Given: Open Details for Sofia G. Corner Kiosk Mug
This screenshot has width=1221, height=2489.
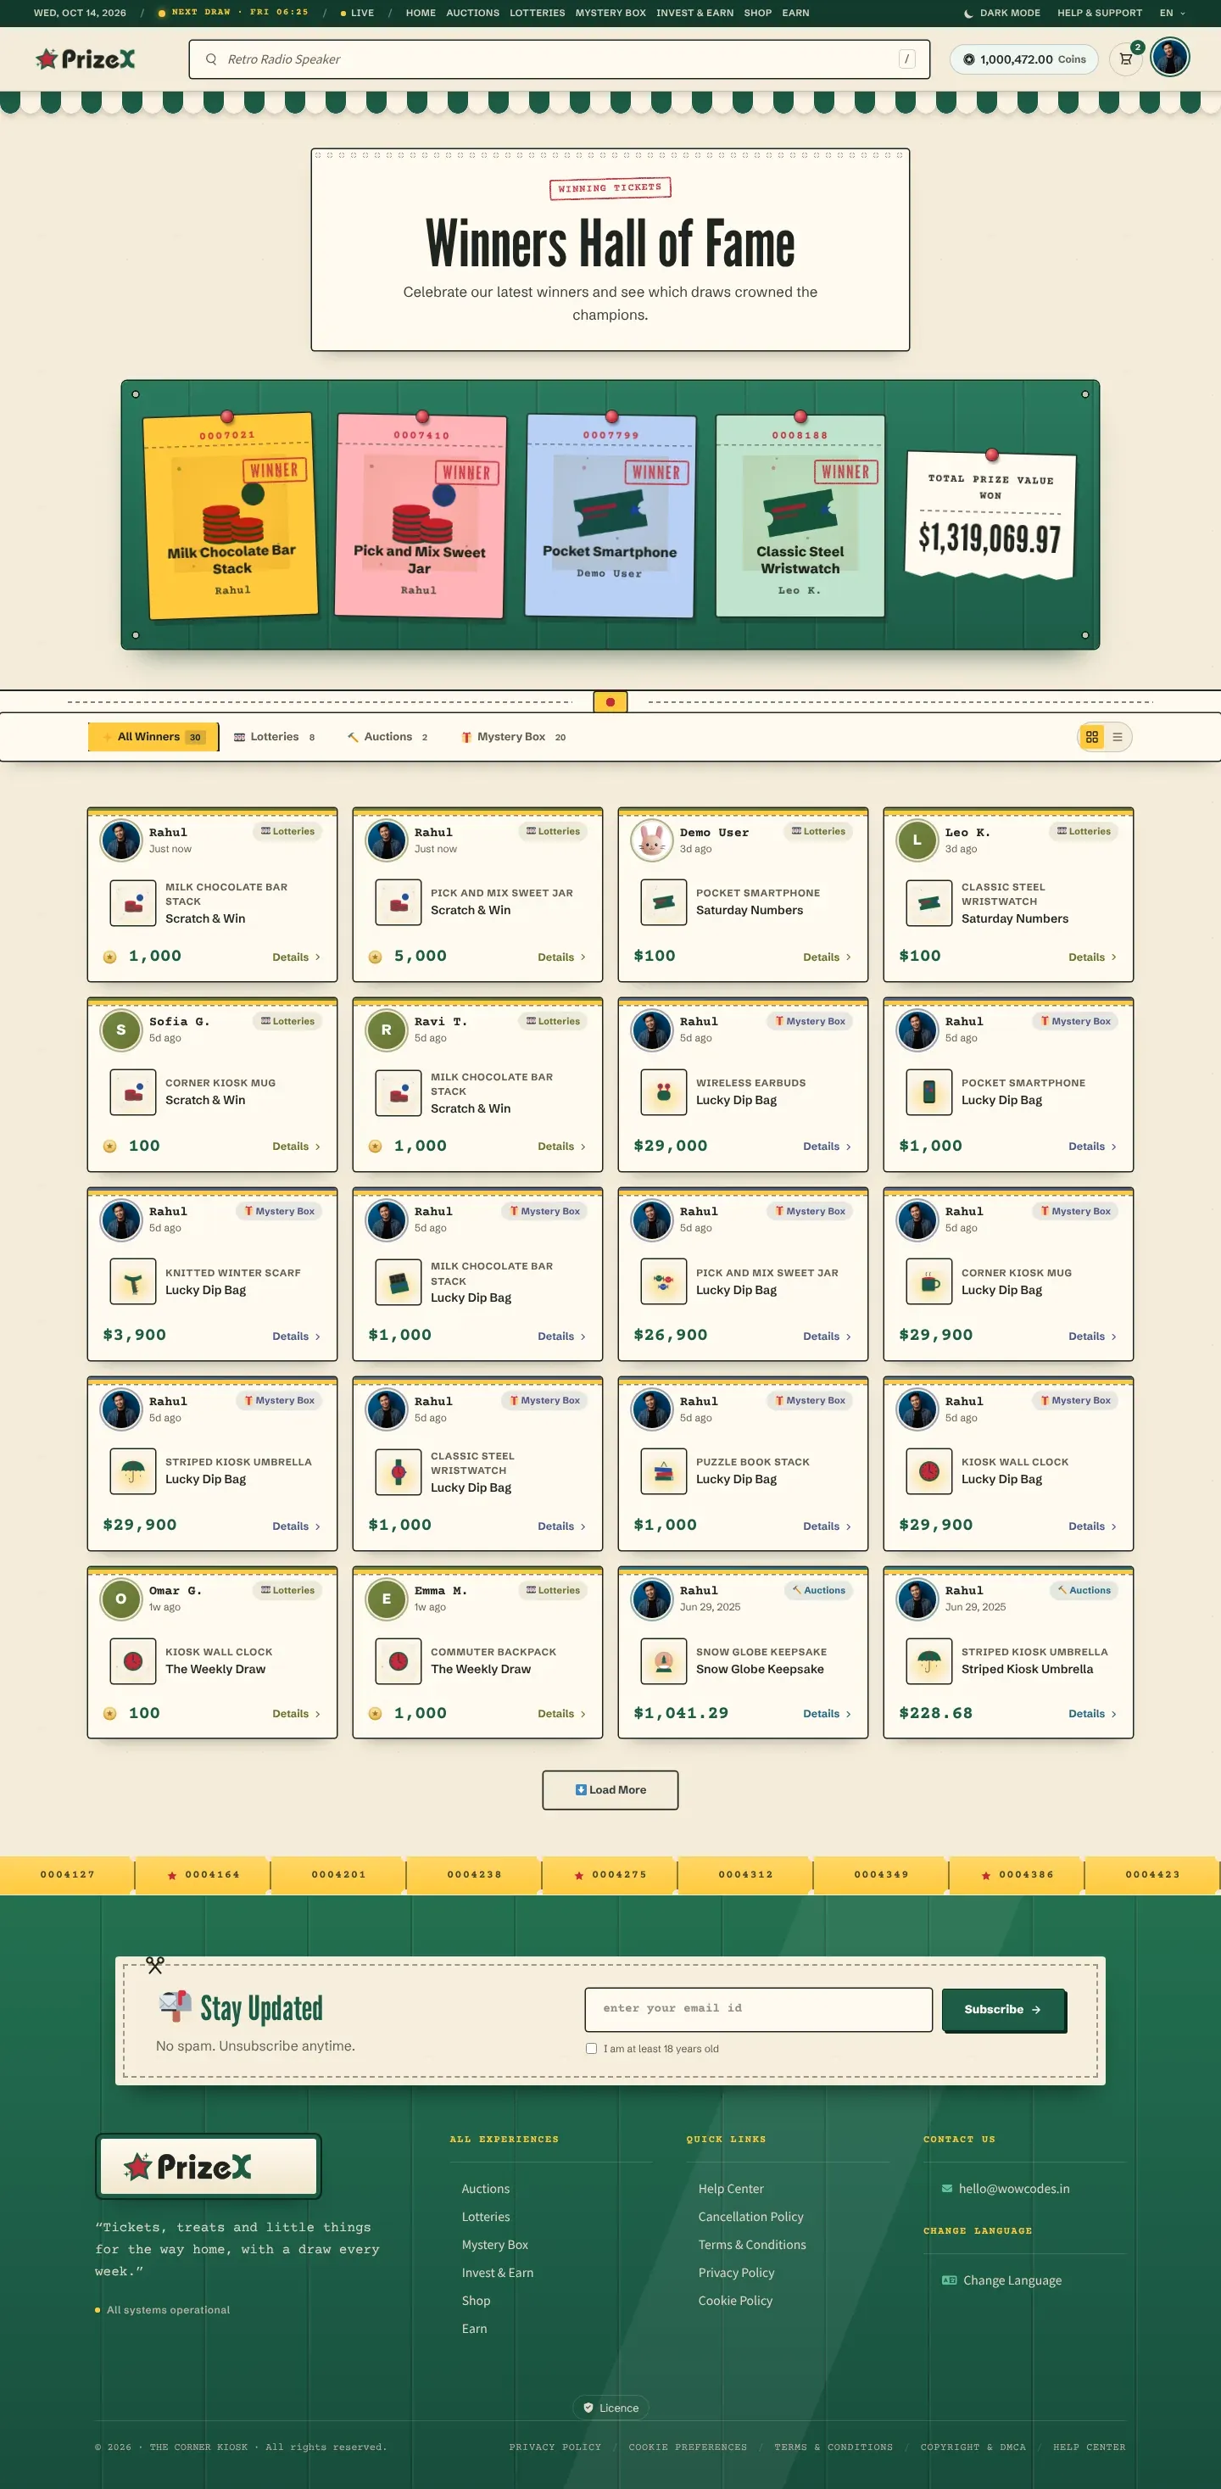Looking at the screenshot, I should pyautogui.click(x=296, y=1147).
